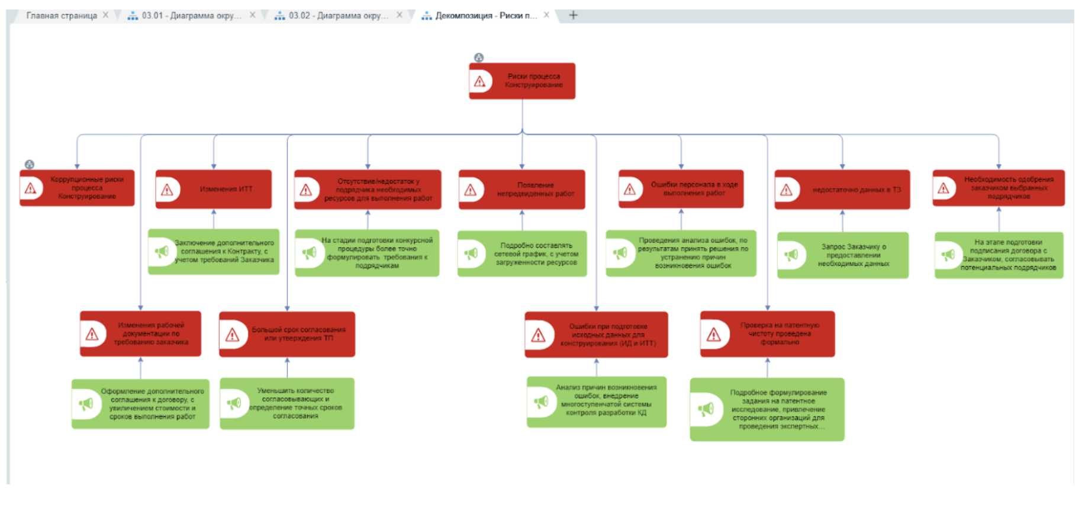The image size is (1082, 527).
Task: Click megaphone icon on 'Запрос Заказчику' node
Action: [791, 255]
